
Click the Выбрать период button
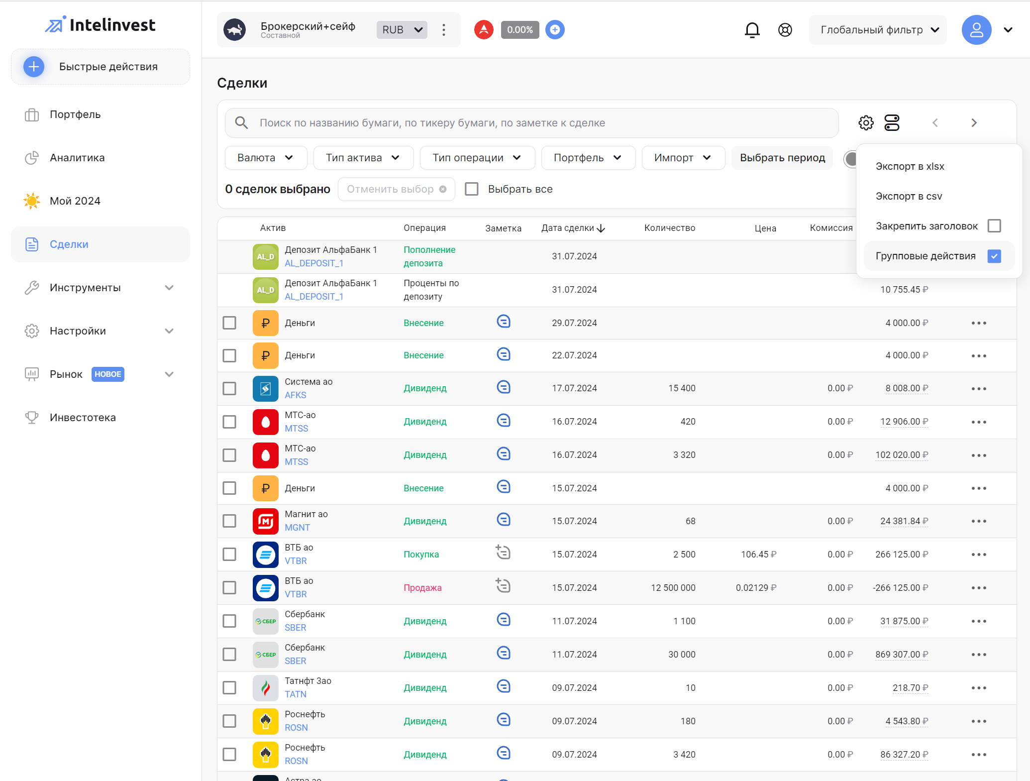pyautogui.click(x=782, y=158)
